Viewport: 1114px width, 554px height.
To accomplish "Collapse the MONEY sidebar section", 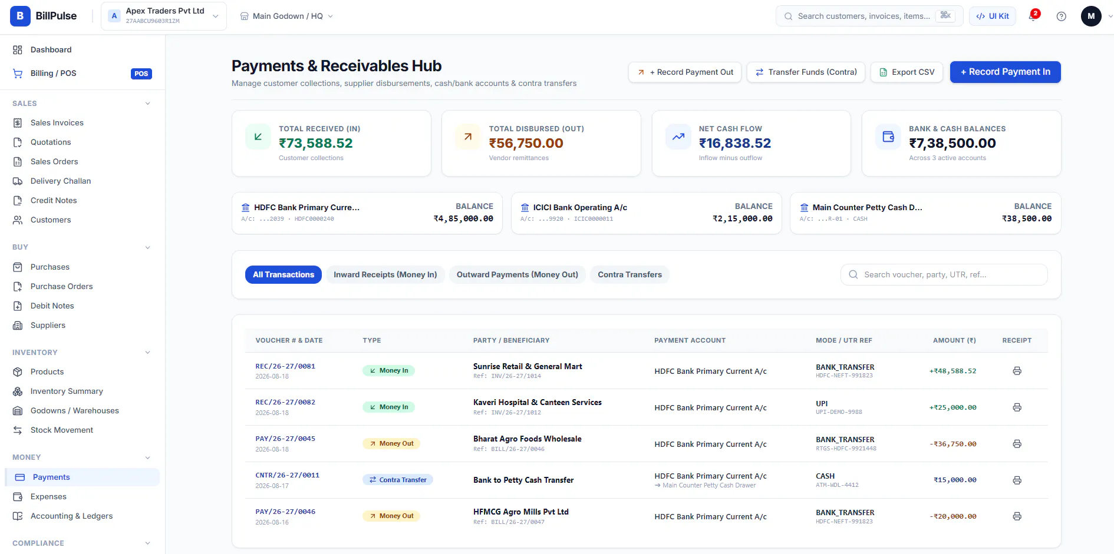I will pos(147,457).
